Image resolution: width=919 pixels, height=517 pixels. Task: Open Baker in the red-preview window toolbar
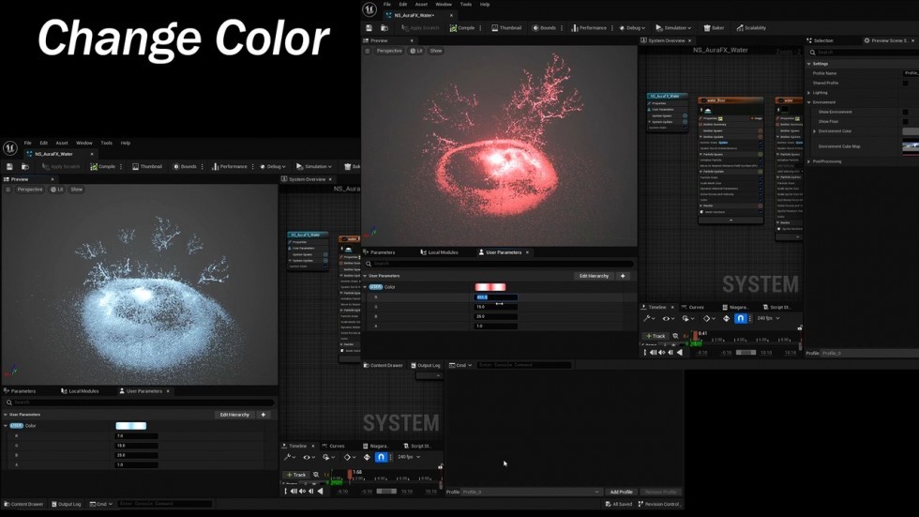[x=714, y=27]
